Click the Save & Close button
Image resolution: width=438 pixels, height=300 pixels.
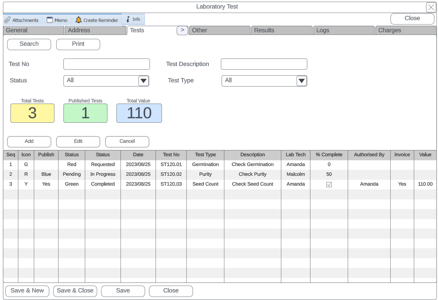(75, 291)
